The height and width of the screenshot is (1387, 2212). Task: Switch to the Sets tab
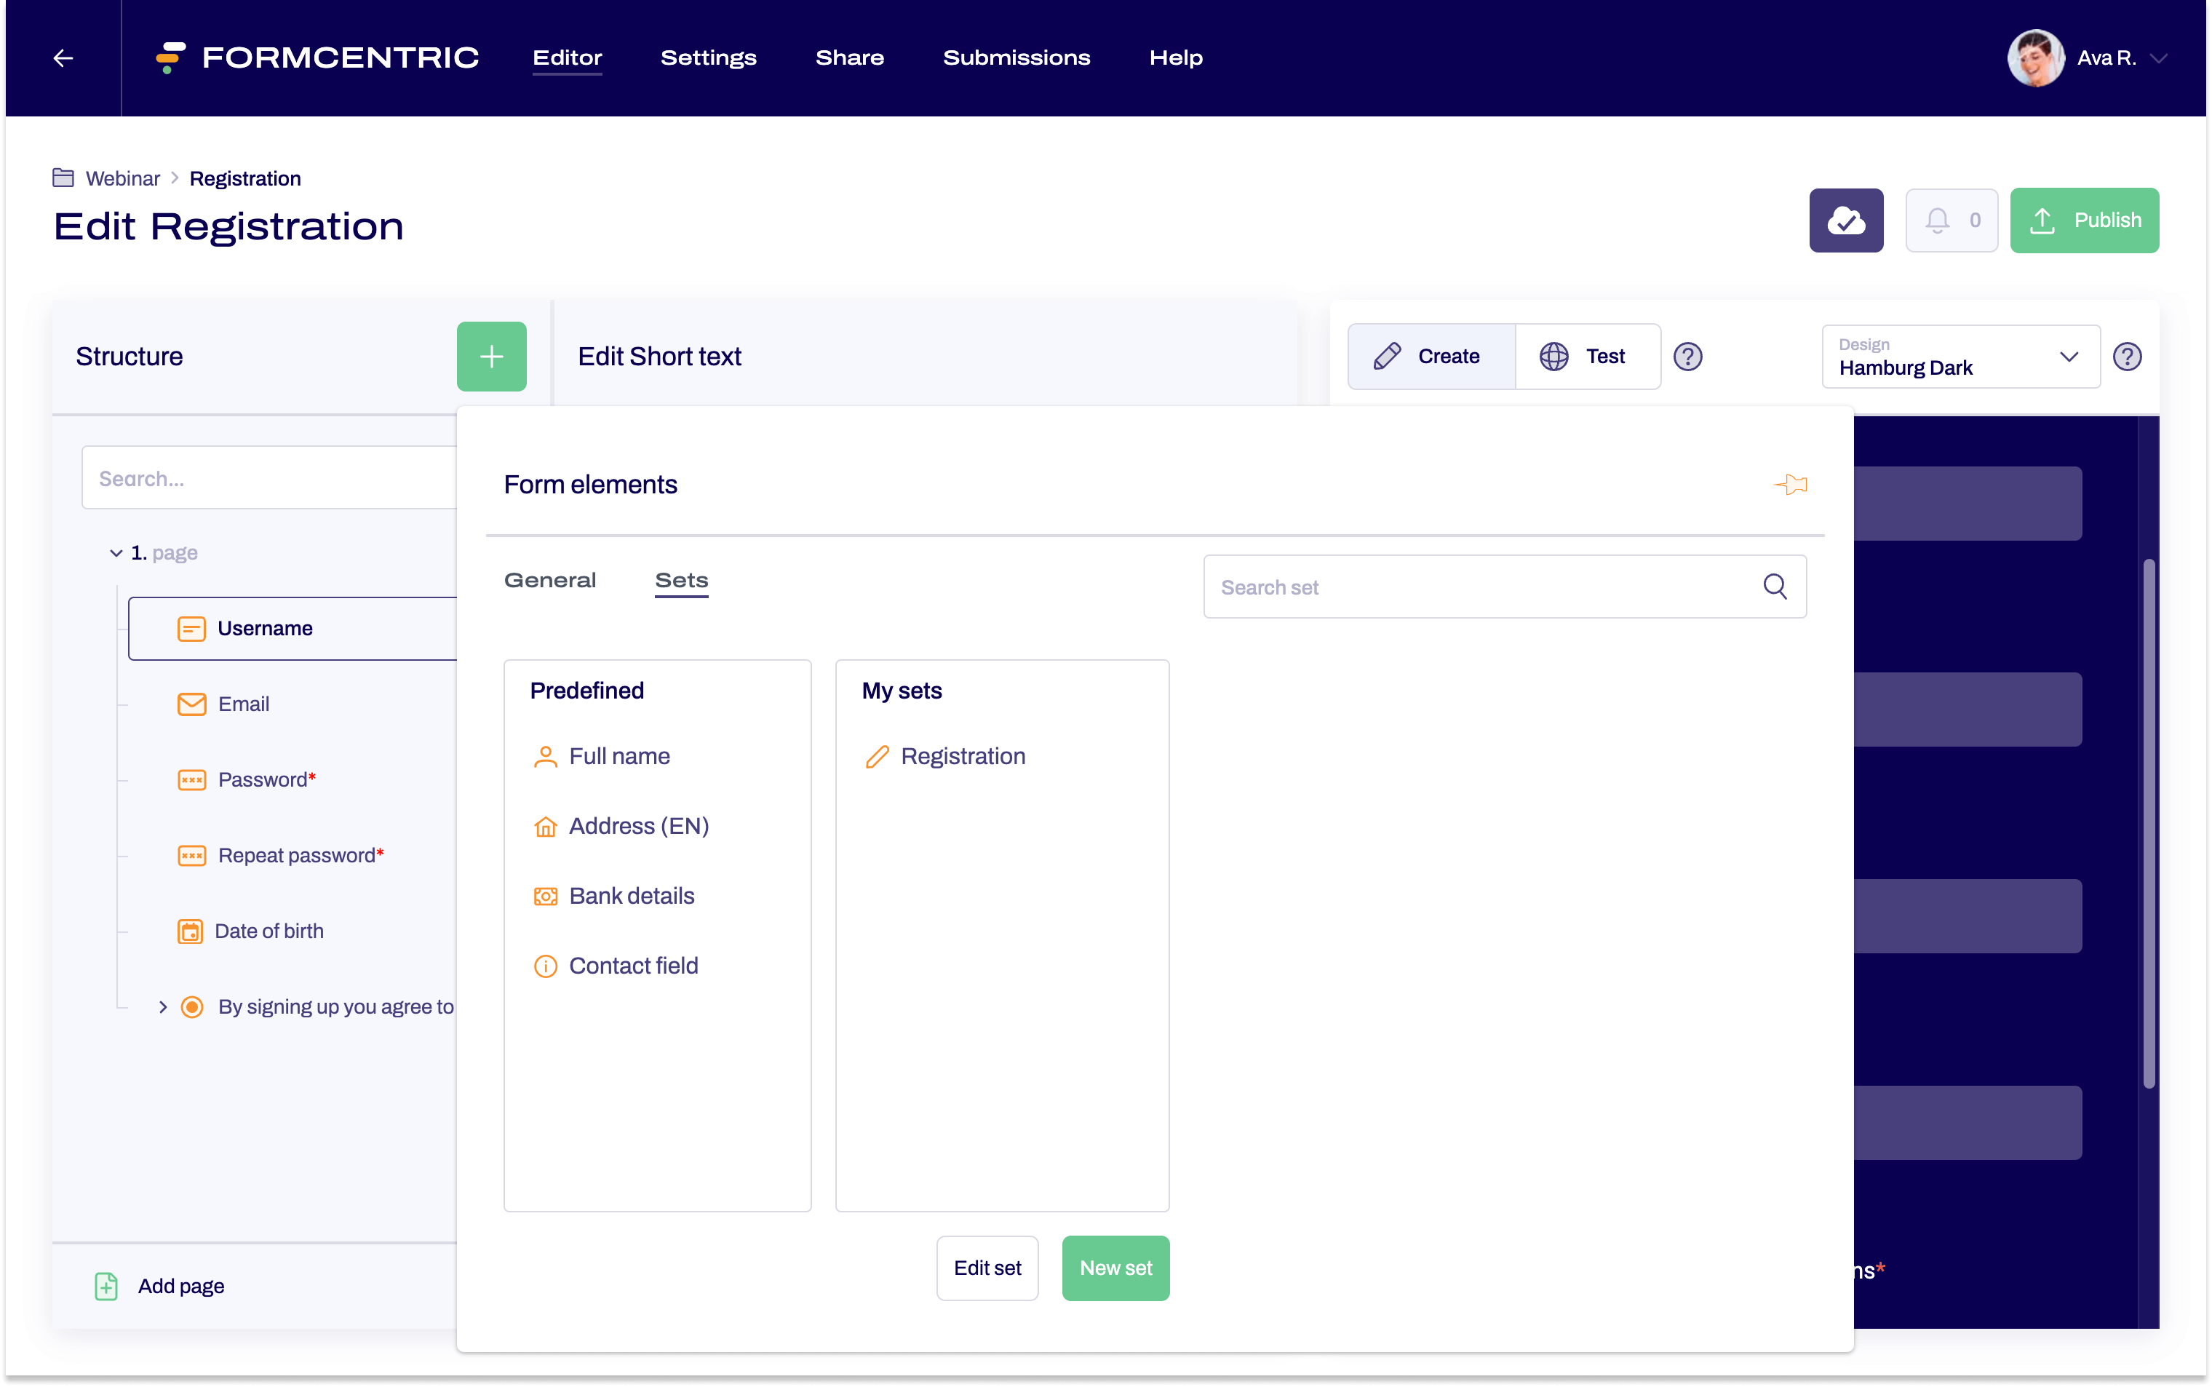pos(680,580)
